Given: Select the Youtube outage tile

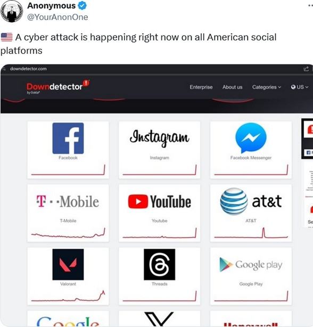Looking at the screenshot, I should click(x=159, y=213).
